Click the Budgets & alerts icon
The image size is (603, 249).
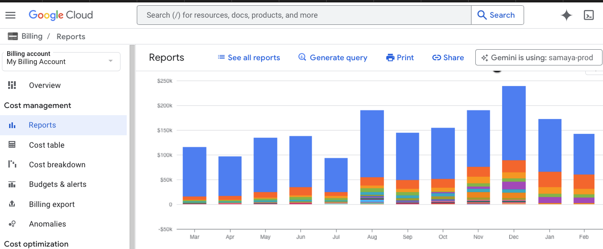[12, 184]
